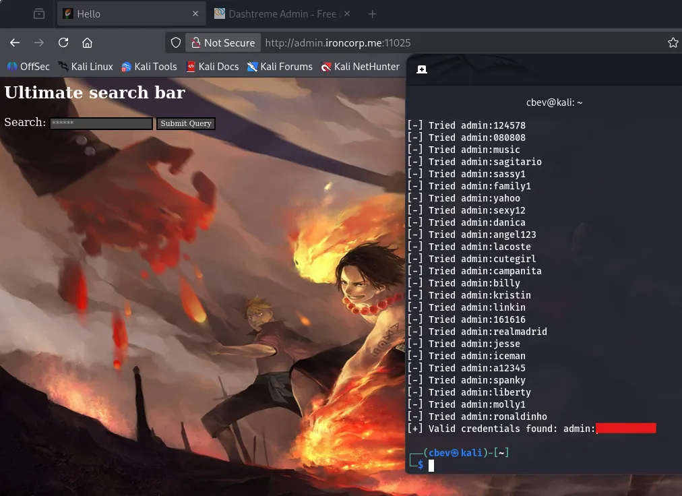The height and width of the screenshot is (496, 682).
Task: Close the Hello tab
Action: coord(195,13)
